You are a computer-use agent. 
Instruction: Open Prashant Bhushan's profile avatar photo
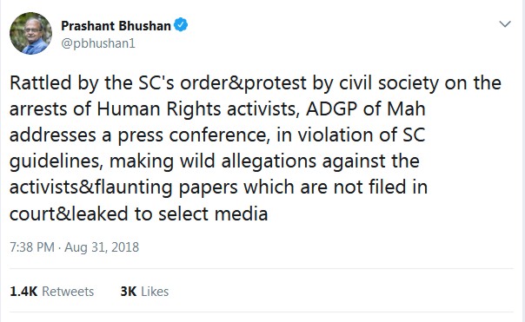[30, 34]
